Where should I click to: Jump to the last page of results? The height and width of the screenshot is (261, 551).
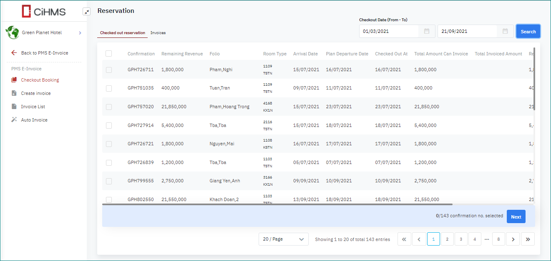point(528,239)
